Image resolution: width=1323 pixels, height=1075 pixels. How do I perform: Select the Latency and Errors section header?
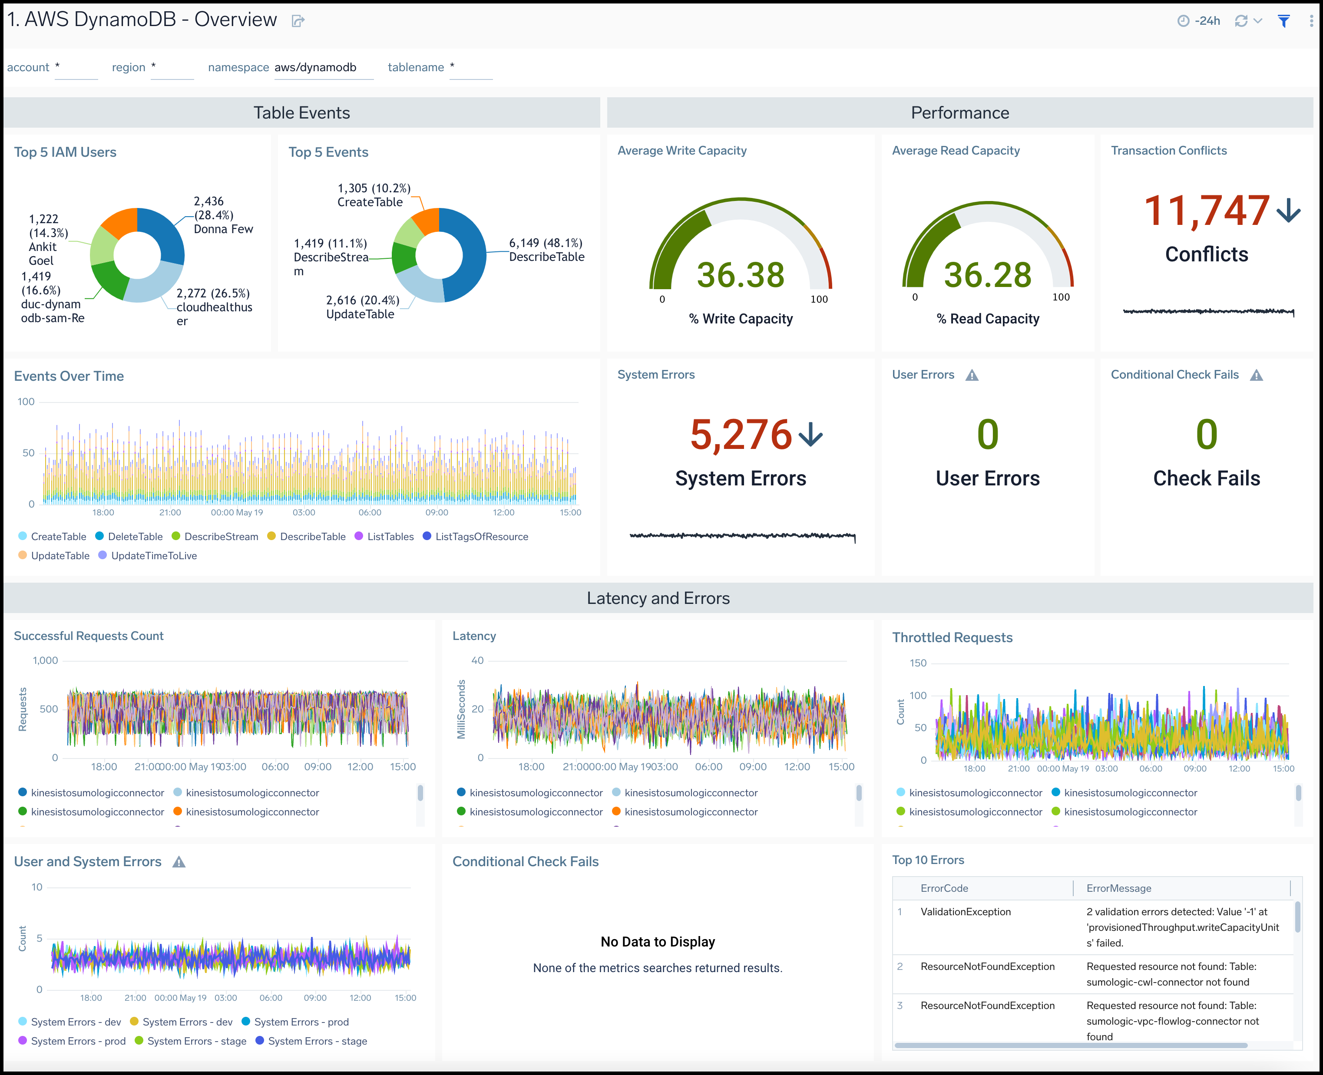(658, 598)
